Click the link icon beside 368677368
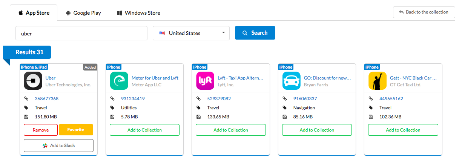Viewport: 462px width, 161px height. click(x=26, y=99)
